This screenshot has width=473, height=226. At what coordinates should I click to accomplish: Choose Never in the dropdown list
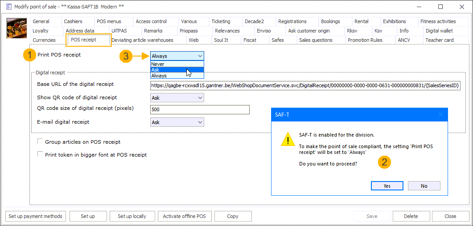coord(177,64)
